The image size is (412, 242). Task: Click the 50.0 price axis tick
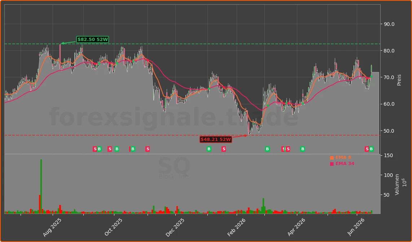(389, 131)
